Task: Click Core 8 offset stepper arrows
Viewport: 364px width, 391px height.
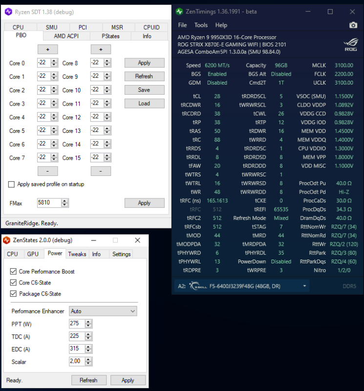Action: [x=107, y=63]
